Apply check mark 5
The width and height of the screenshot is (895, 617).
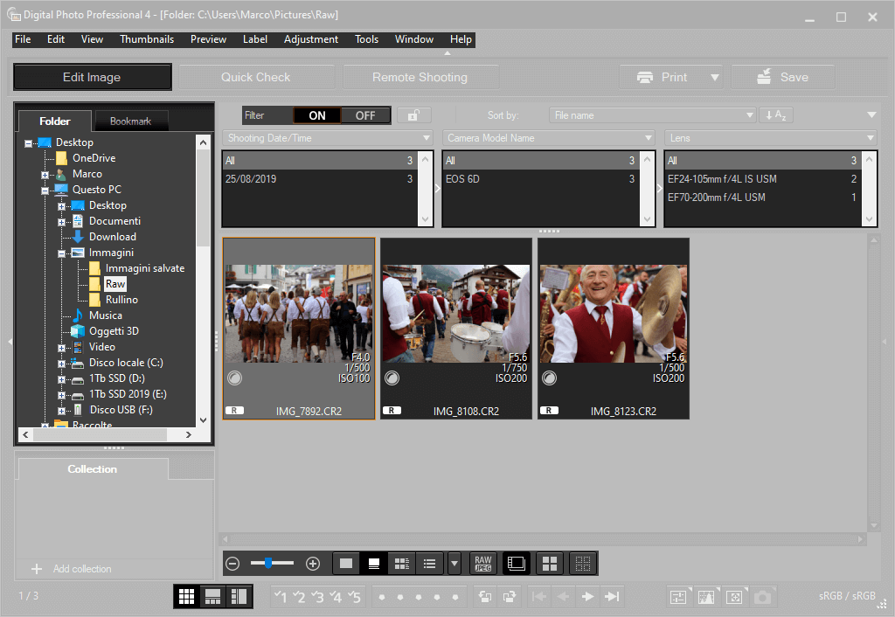click(354, 597)
